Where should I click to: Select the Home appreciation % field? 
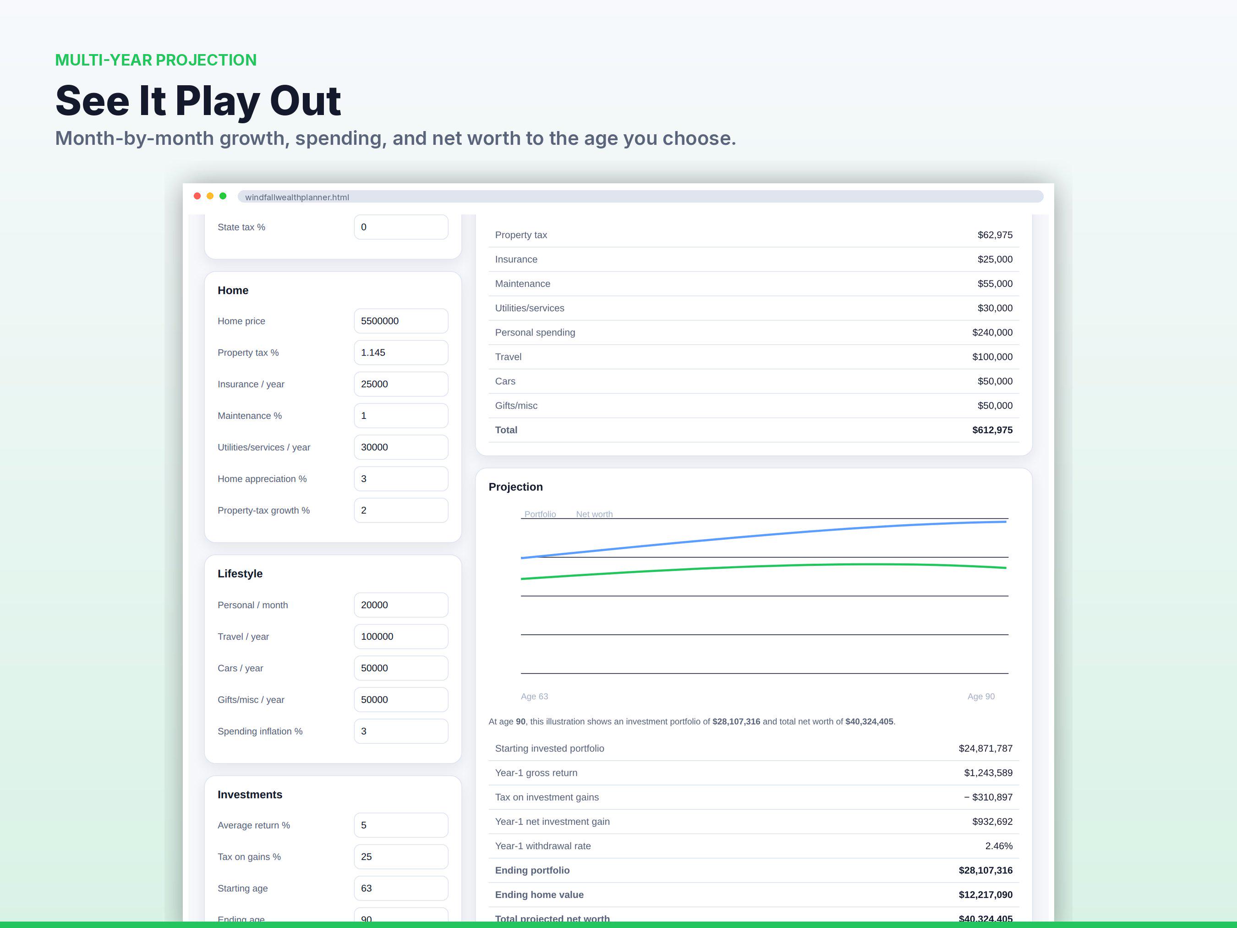click(401, 479)
